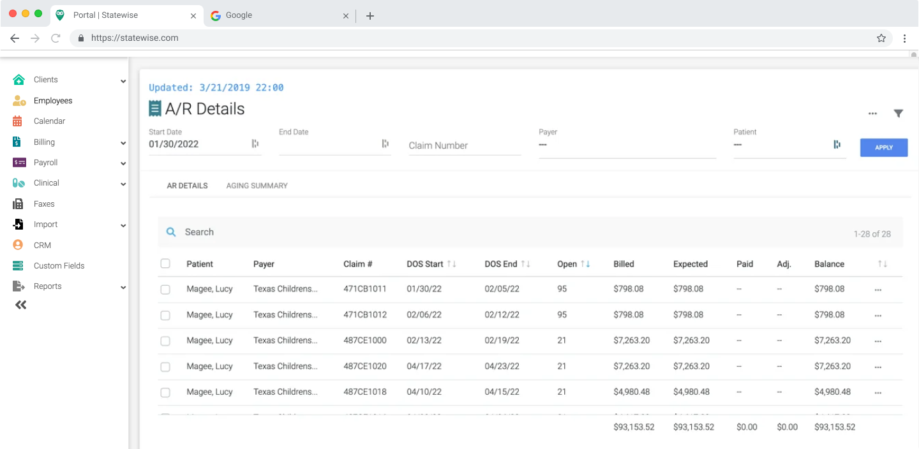Viewport: 919px width, 449px height.
Task: Open row actions for claim 471CB1012
Action: pyautogui.click(x=878, y=316)
